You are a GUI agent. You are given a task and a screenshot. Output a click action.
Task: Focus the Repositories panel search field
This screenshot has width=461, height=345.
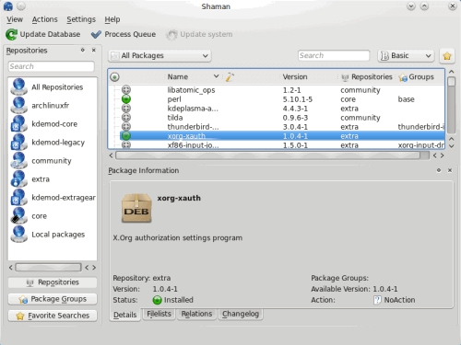[52, 66]
